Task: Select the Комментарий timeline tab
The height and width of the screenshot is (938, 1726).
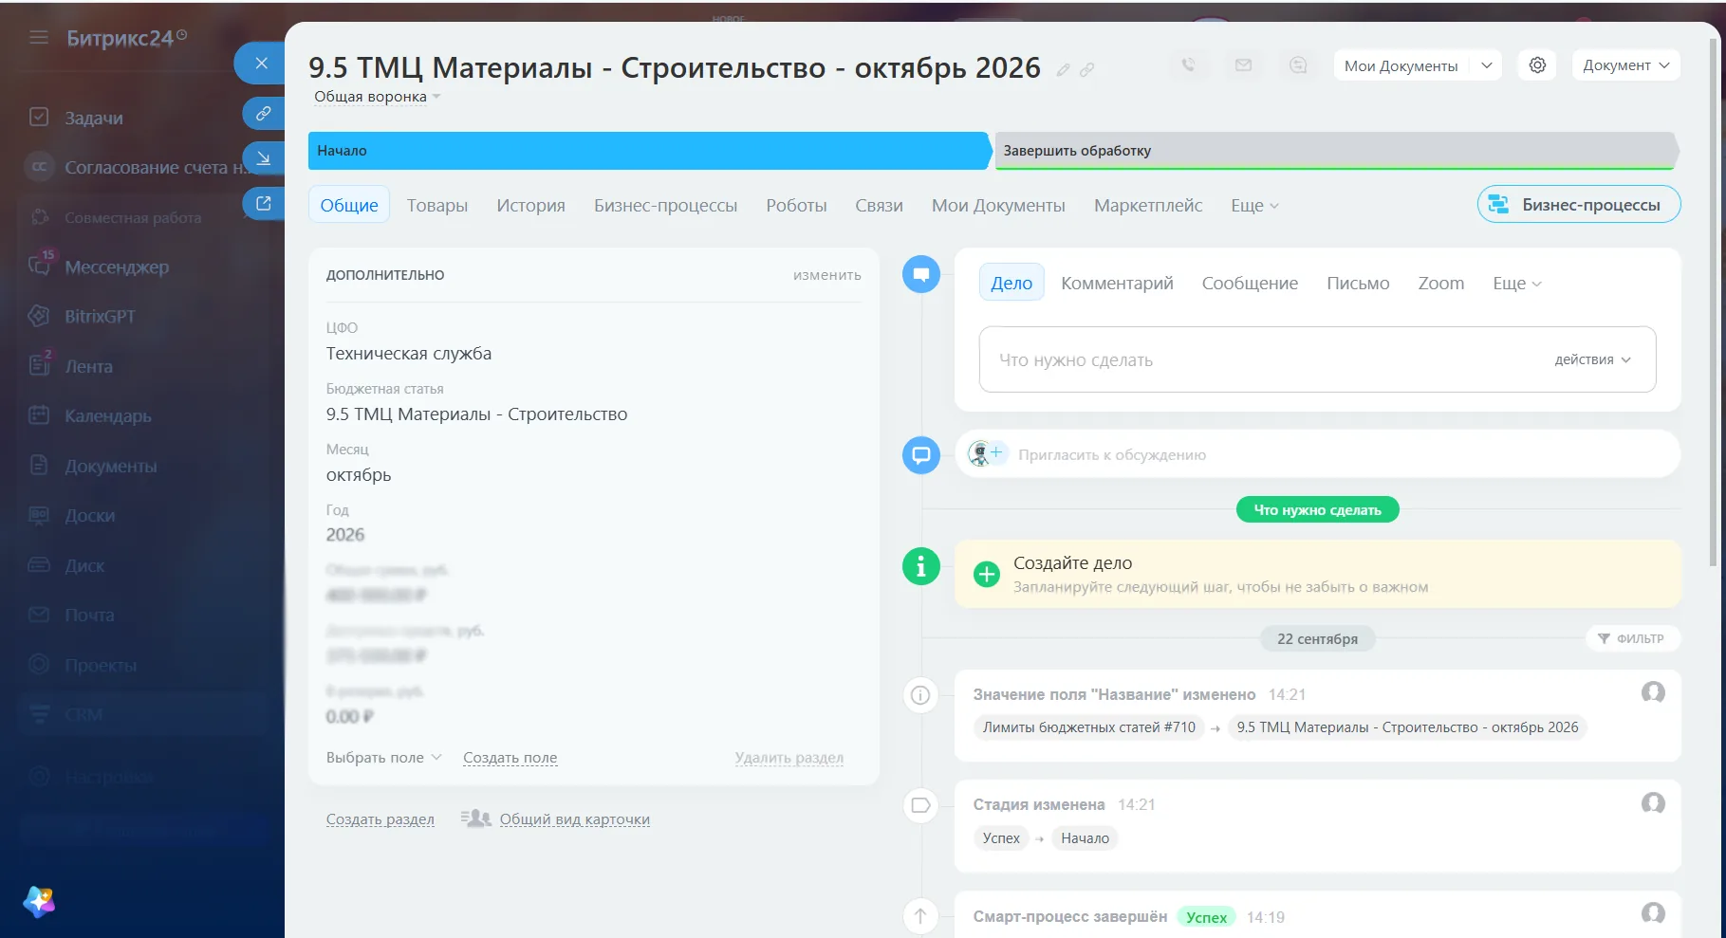Action: point(1117,284)
